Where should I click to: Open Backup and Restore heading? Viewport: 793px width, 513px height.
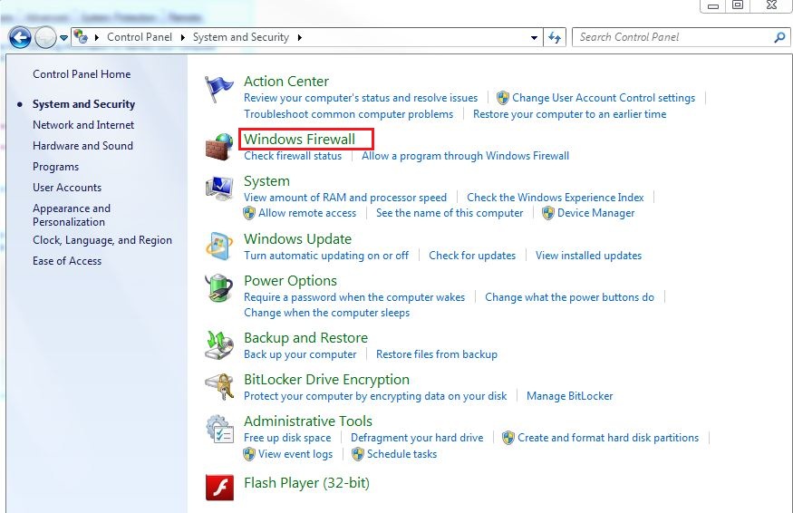(305, 338)
